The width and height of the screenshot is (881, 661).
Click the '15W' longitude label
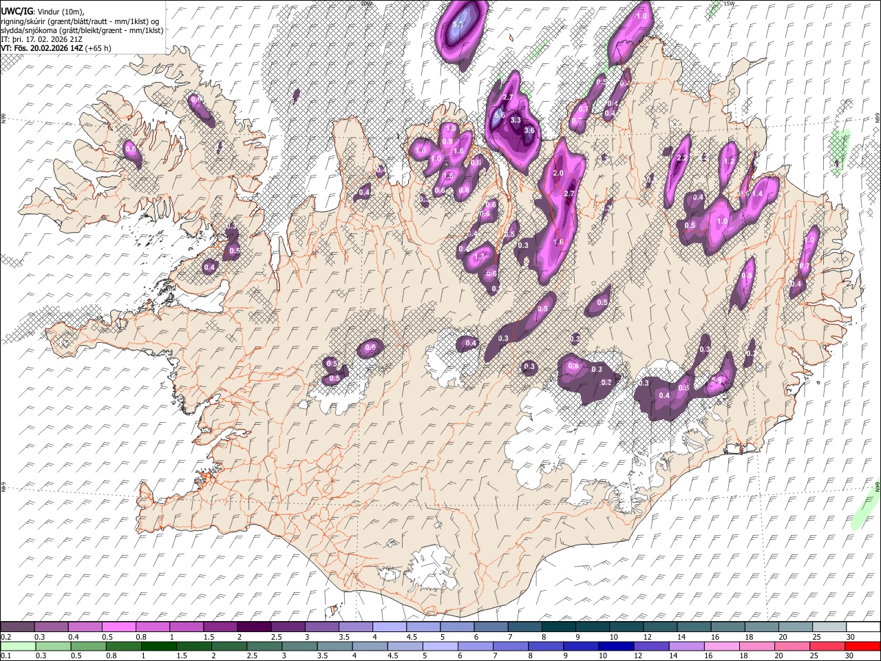730,3
